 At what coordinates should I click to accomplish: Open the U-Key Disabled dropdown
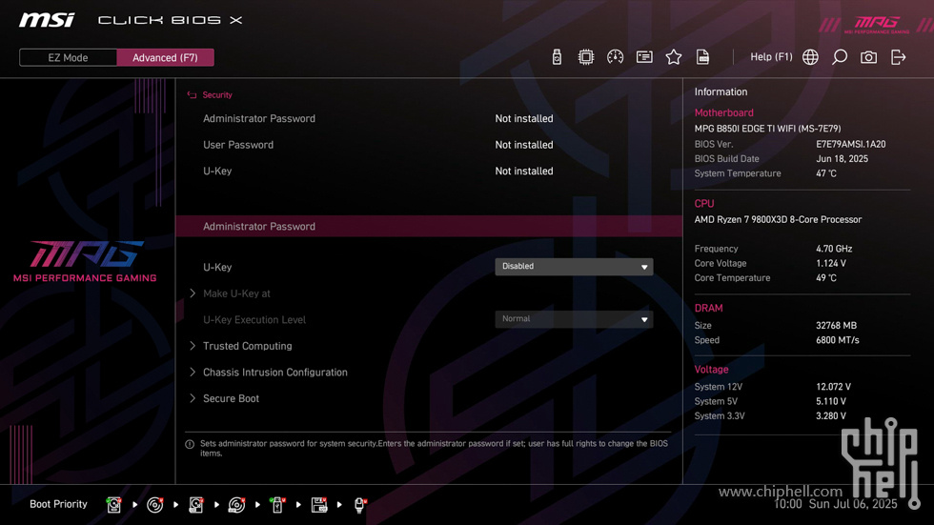click(574, 267)
